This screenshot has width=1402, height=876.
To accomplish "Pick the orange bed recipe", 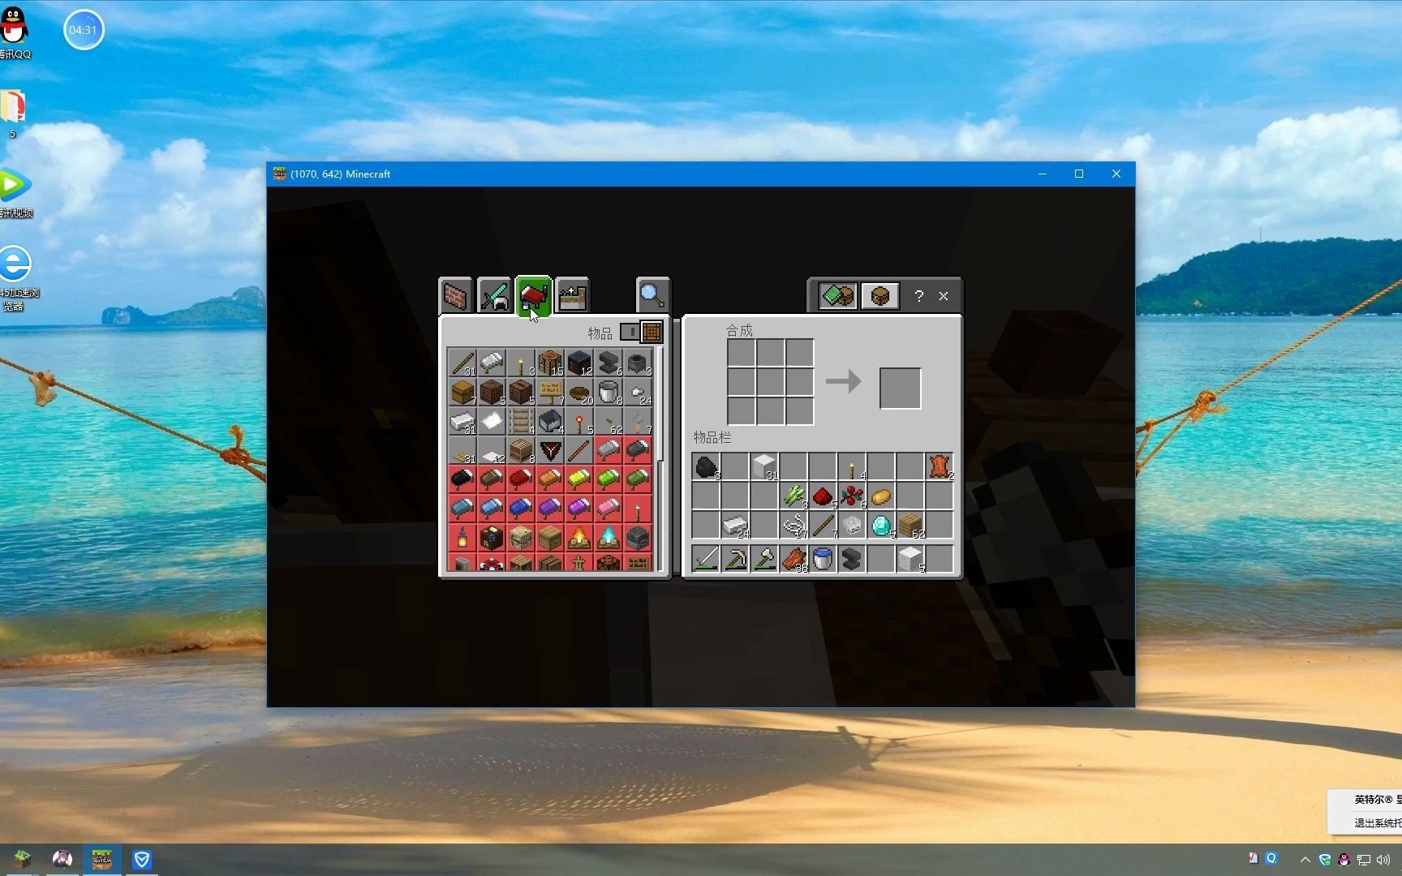I will tap(550, 480).
